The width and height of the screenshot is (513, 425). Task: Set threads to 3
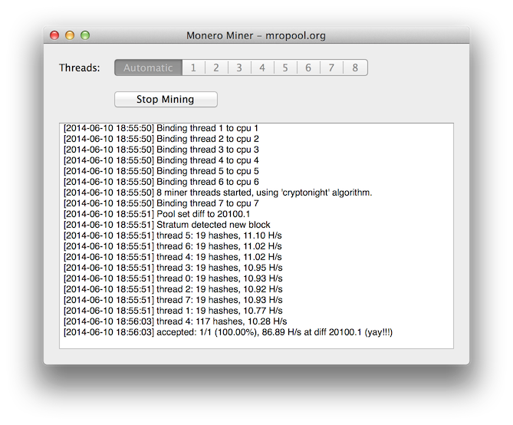coord(239,68)
